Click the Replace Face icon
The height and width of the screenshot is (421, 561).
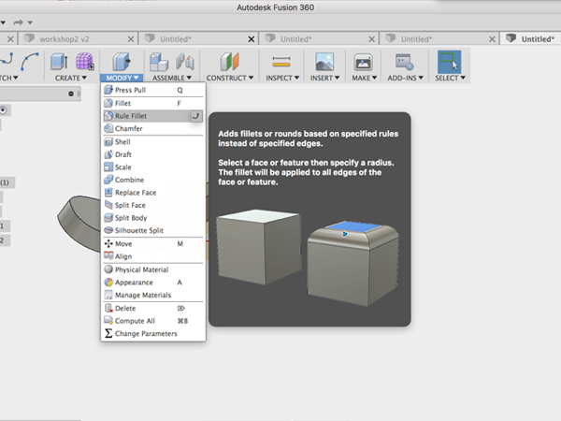108,193
